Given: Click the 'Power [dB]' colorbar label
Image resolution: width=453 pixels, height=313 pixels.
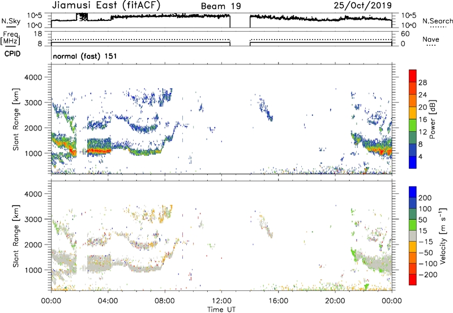Looking at the screenshot, I should 432,119.
